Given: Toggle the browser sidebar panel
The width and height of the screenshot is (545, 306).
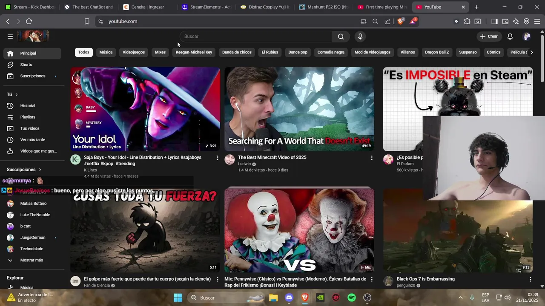Looking at the screenshot, I should (x=494, y=21).
